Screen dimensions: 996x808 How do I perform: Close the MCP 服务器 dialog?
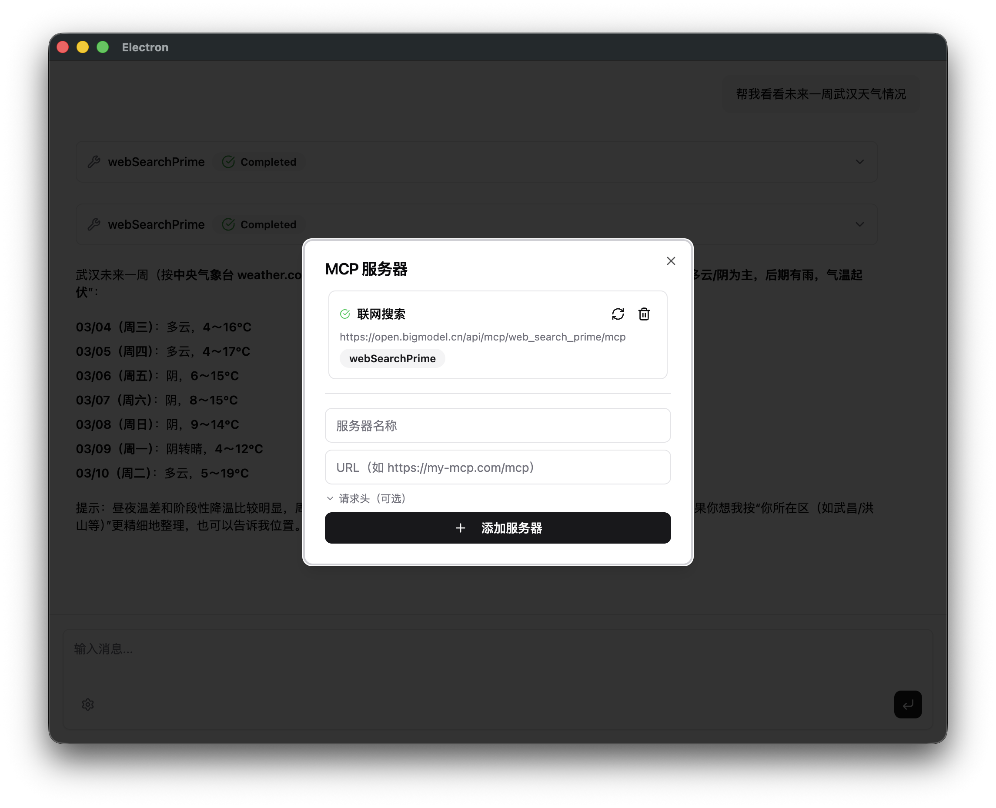tap(670, 260)
